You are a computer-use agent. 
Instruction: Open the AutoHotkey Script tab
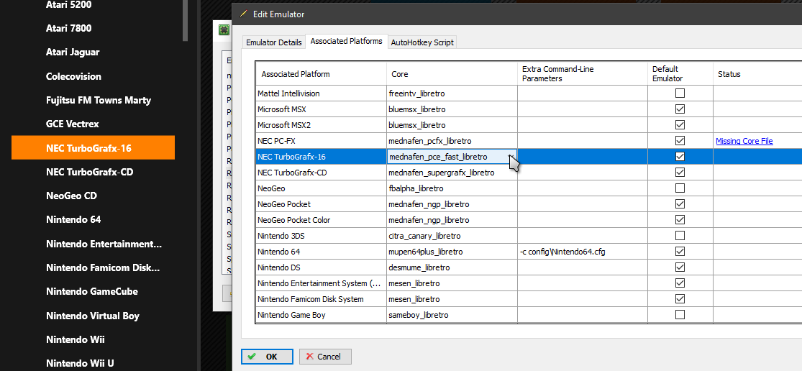[422, 42]
